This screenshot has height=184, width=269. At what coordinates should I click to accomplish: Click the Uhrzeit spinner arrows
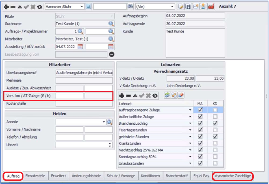point(110,145)
